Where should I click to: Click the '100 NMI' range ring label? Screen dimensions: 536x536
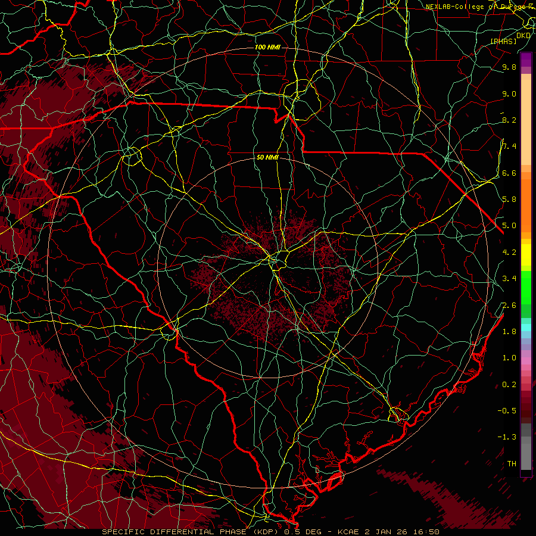(x=267, y=47)
